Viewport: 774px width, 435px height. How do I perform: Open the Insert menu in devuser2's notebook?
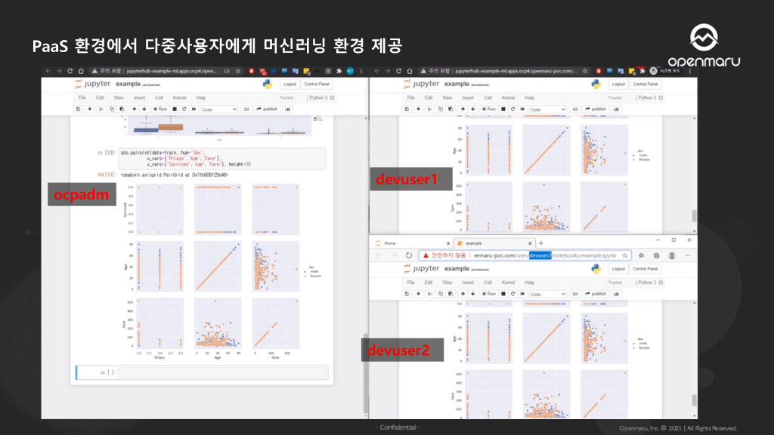point(468,282)
